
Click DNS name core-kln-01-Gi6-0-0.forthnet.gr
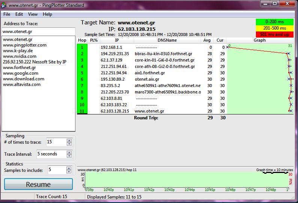click(165, 60)
